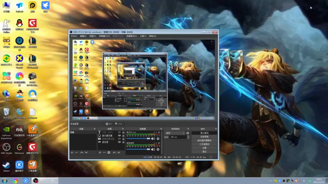Viewport: 328px width, 184px height.
Task: Open the 渐变 transition type dropdown
Action: [175, 133]
